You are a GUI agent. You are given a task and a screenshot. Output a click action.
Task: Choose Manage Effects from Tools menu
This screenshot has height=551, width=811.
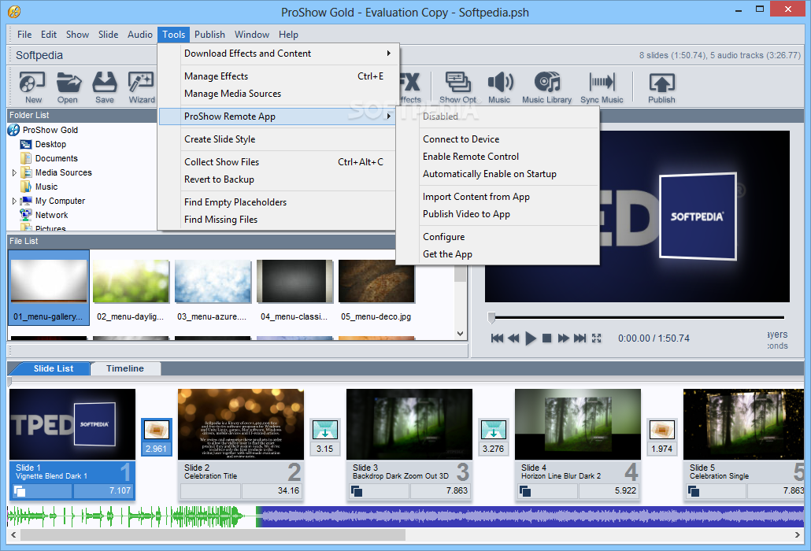click(278, 76)
